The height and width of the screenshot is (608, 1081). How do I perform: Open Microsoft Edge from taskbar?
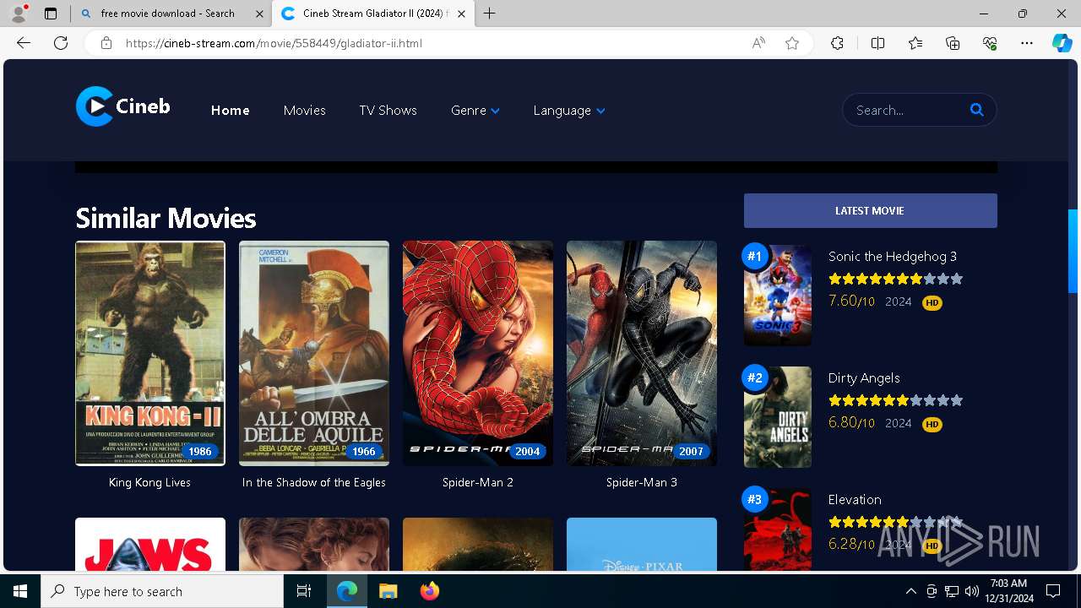click(x=347, y=591)
